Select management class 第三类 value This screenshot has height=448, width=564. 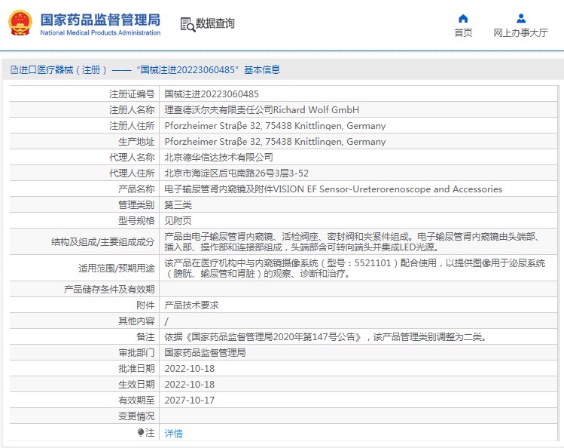click(178, 205)
